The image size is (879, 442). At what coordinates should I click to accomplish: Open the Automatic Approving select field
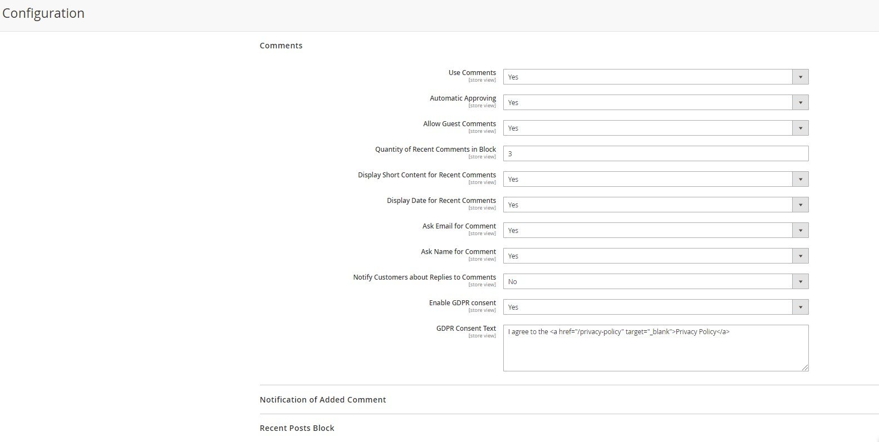coord(656,102)
